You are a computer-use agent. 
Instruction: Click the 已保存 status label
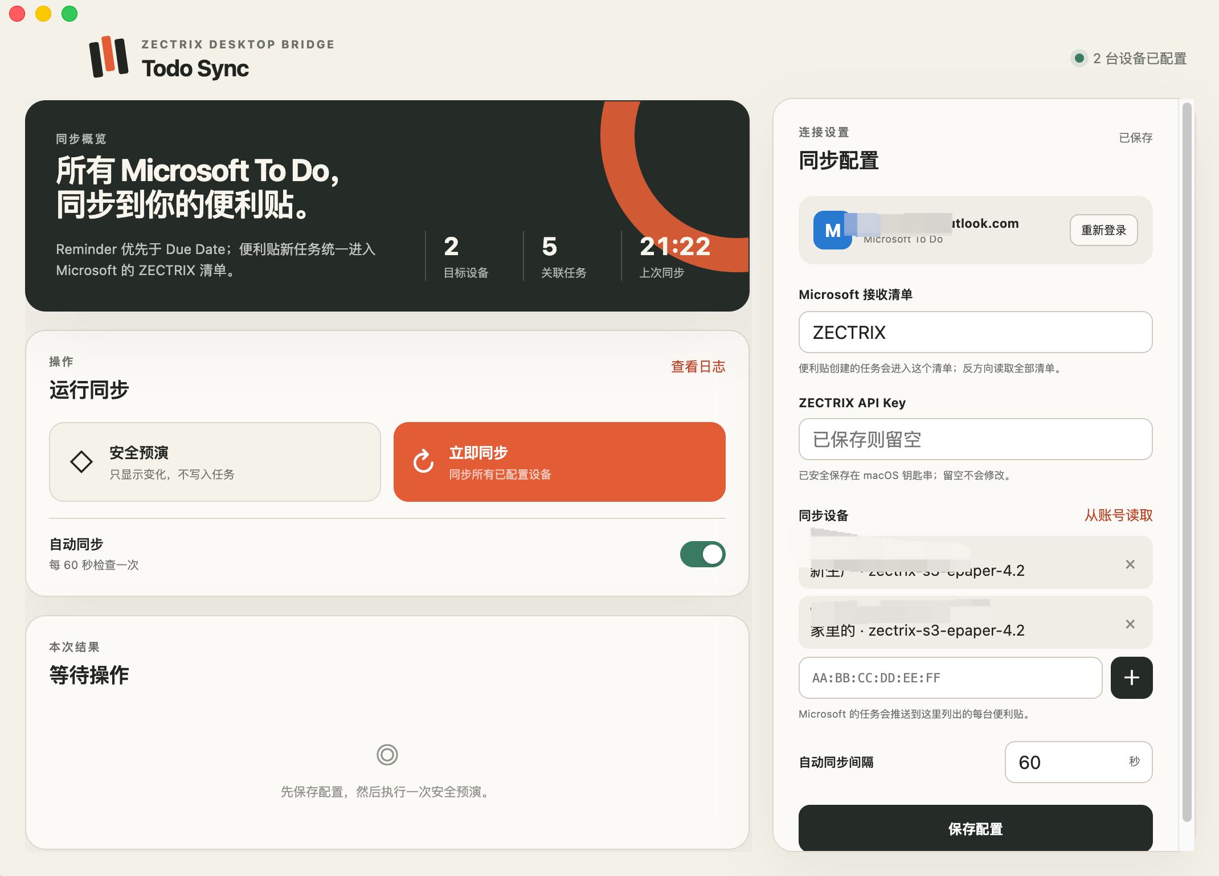pyautogui.click(x=1136, y=138)
